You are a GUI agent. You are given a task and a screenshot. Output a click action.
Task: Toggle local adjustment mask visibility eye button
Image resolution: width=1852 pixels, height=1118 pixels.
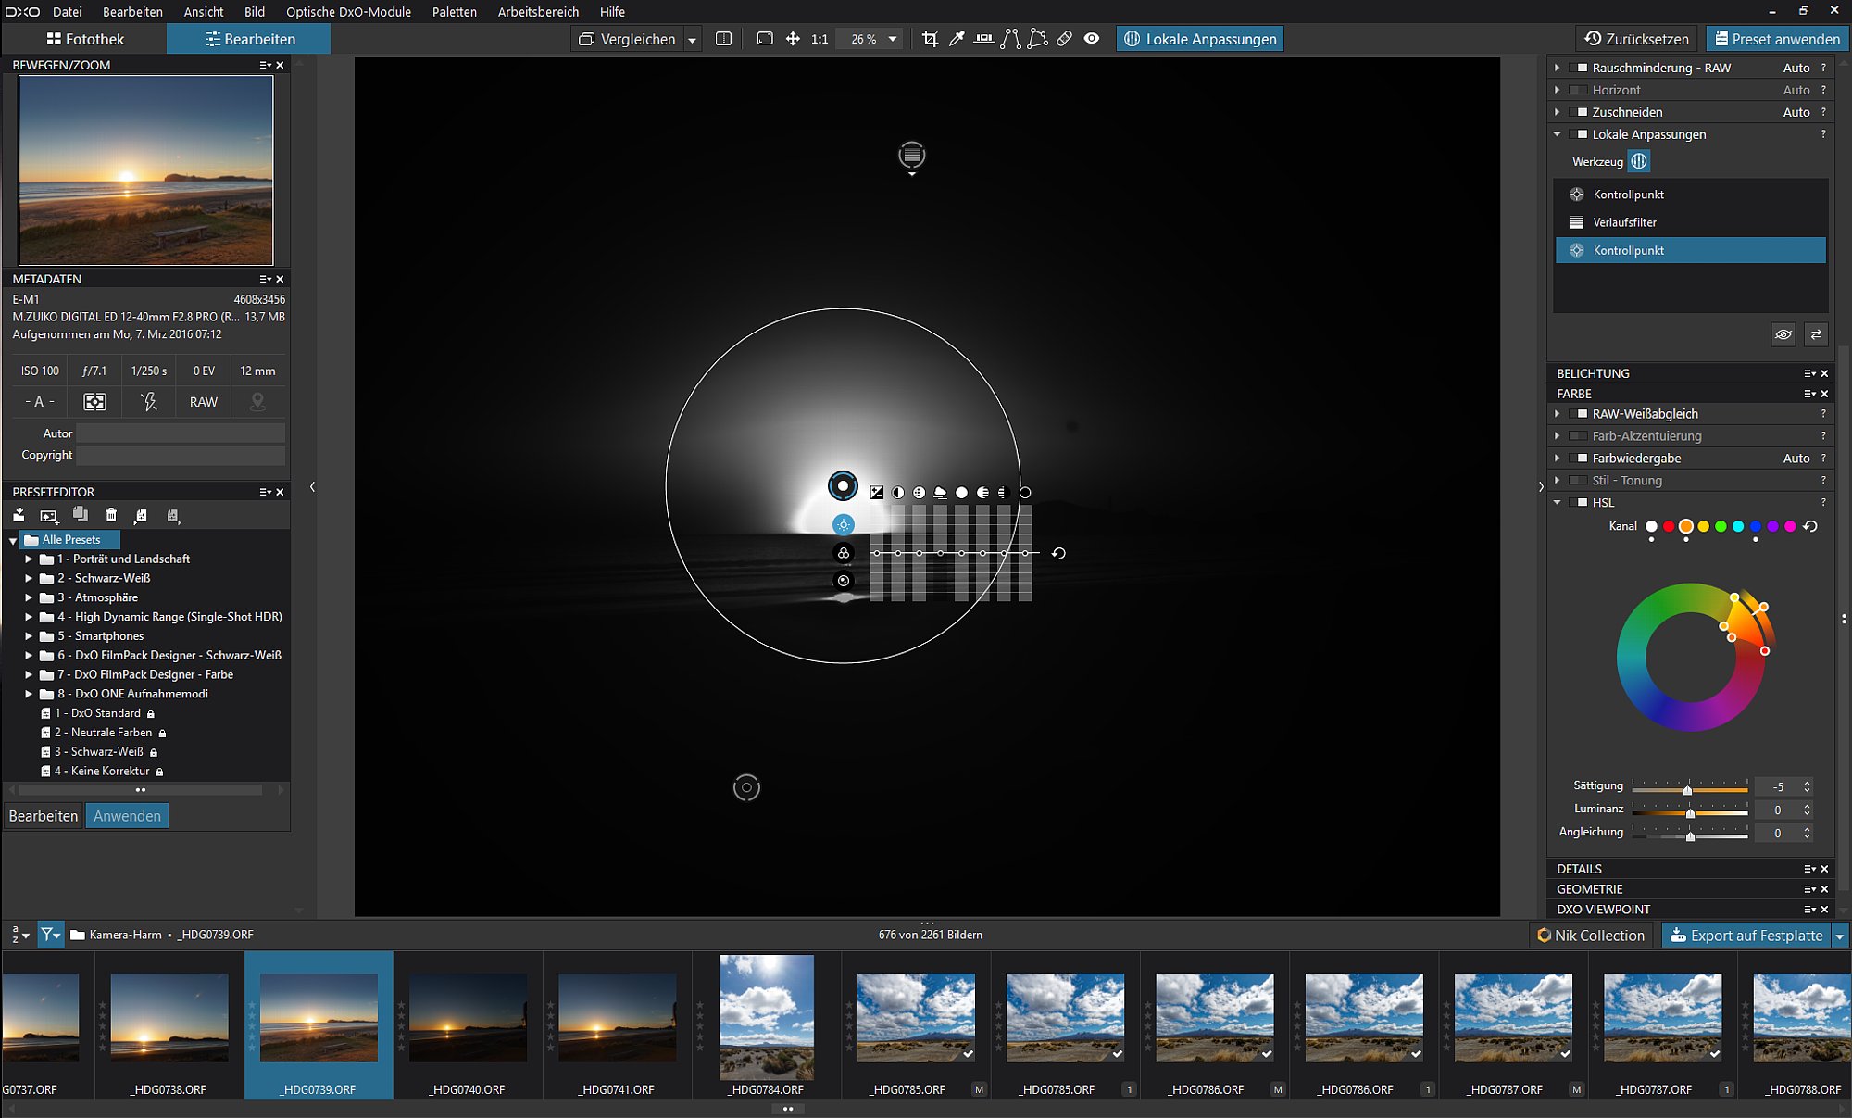click(1783, 334)
